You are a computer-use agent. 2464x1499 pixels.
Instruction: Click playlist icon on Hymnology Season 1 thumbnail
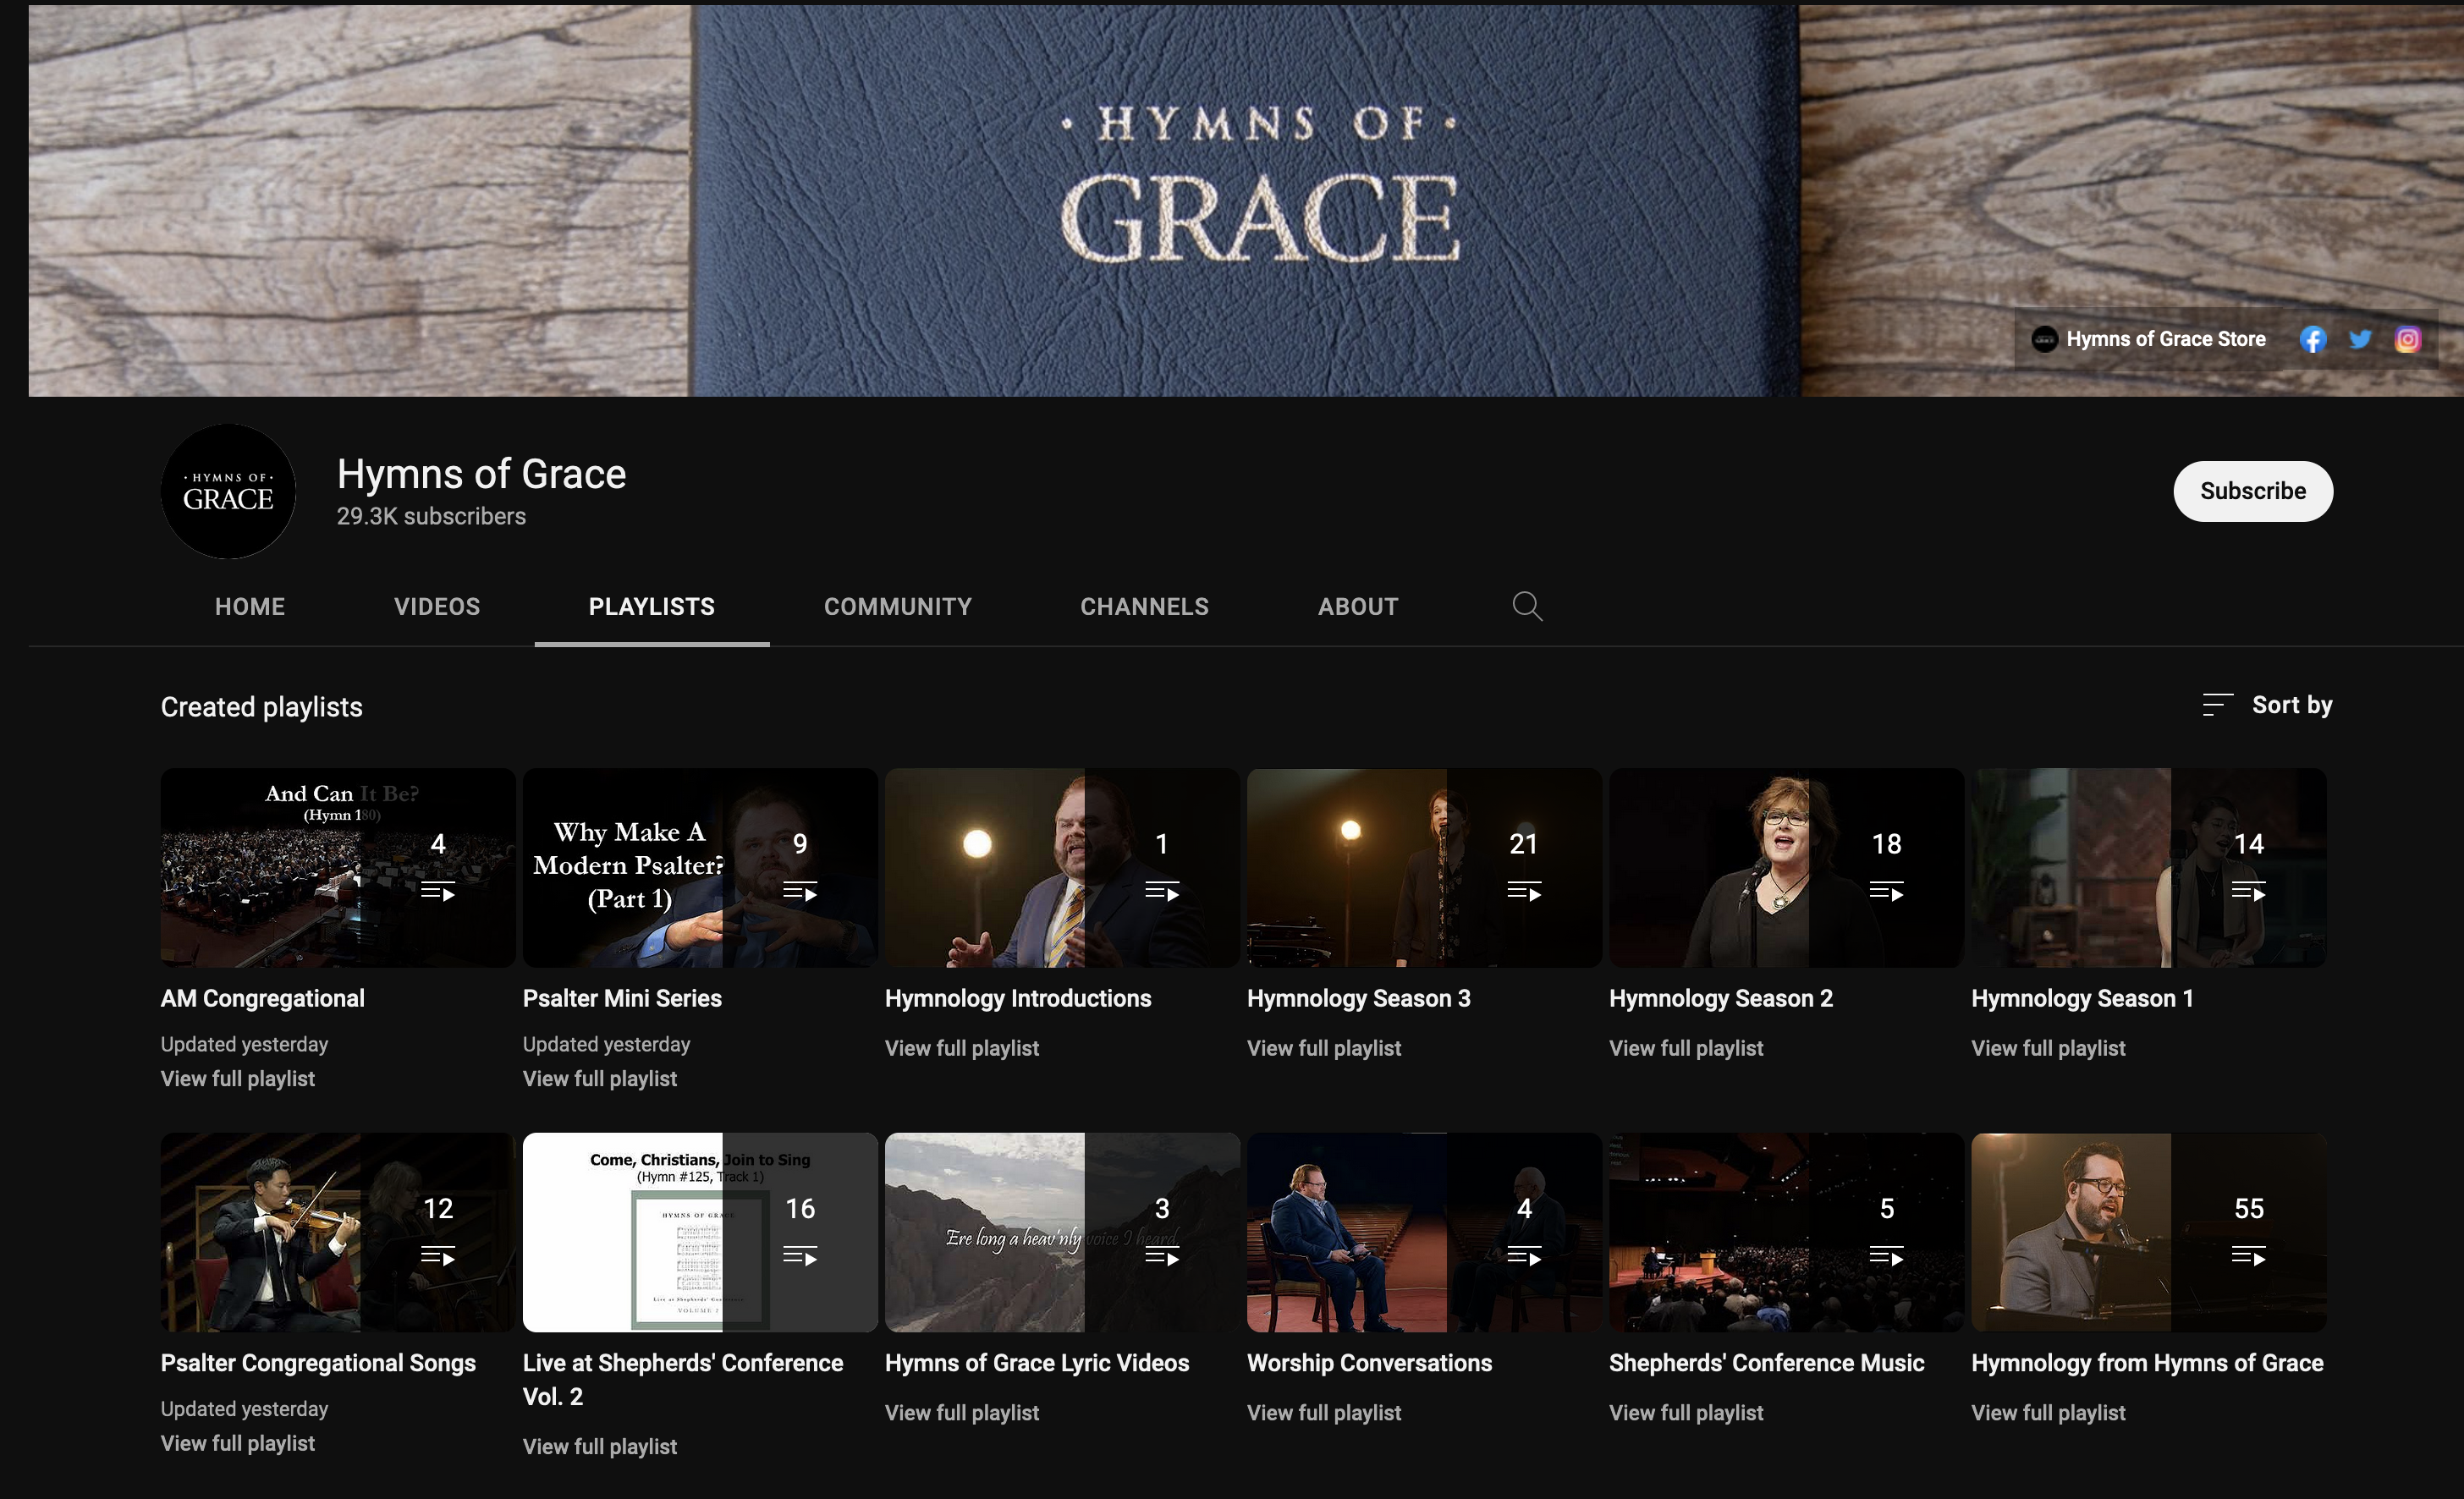pyautogui.click(x=2249, y=891)
